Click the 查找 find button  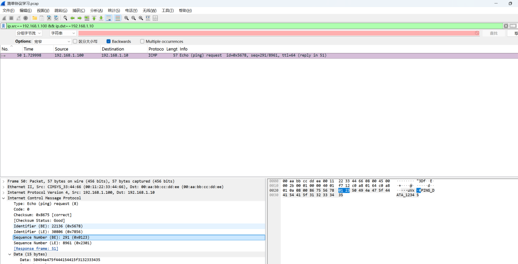click(493, 33)
